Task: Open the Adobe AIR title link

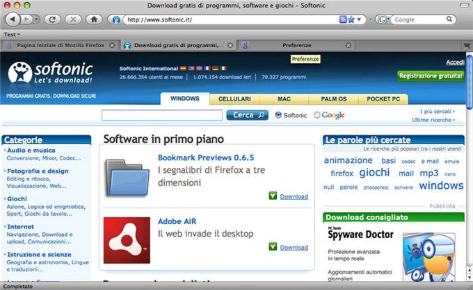Action: [177, 221]
